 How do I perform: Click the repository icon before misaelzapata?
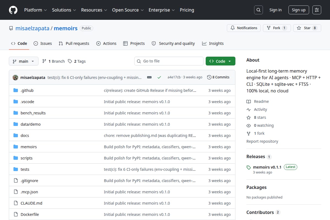(11, 28)
